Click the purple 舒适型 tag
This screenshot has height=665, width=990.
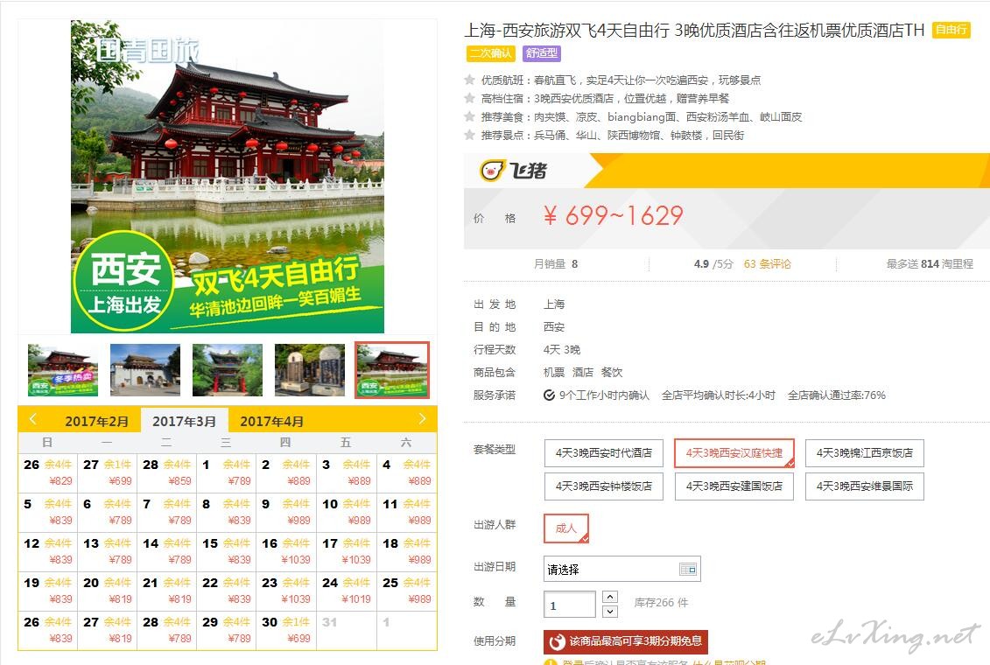point(541,53)
